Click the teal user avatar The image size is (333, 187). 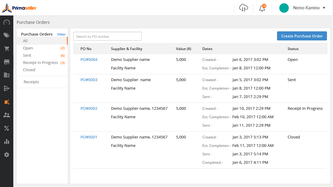pos(284,8)
